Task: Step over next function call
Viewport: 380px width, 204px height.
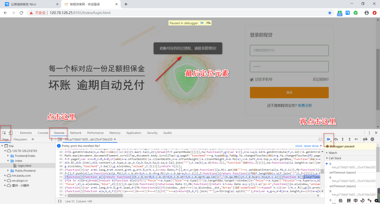Action: pos(336,139)
